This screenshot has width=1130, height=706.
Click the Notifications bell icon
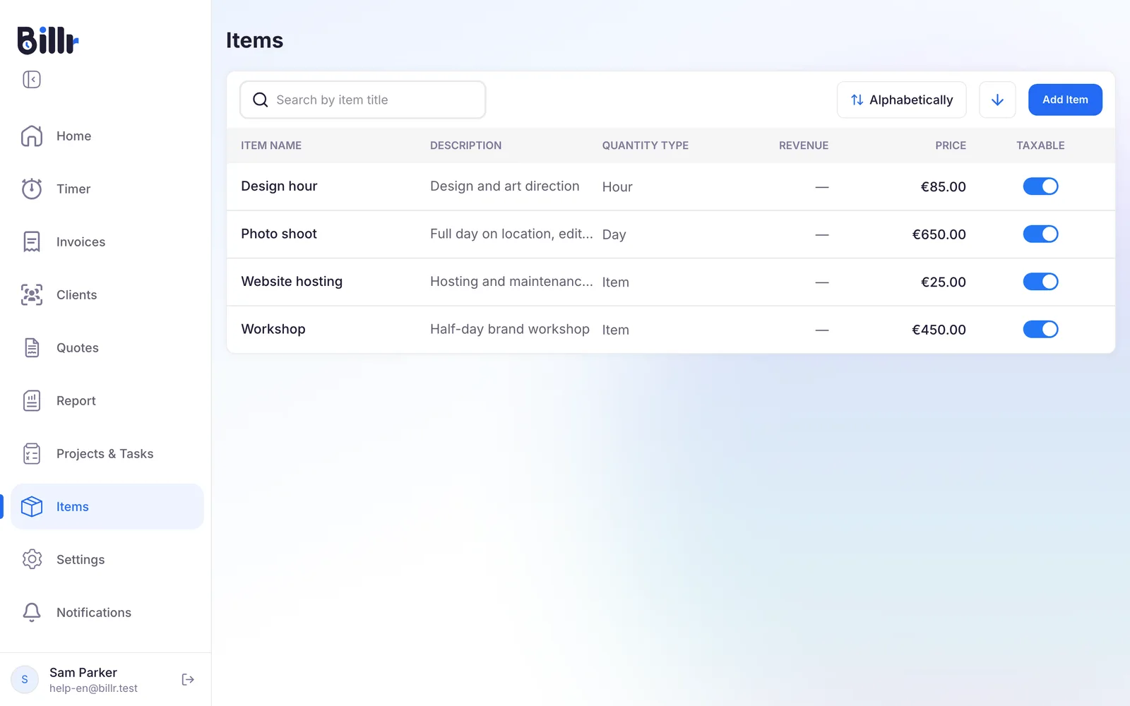(32, 612)
